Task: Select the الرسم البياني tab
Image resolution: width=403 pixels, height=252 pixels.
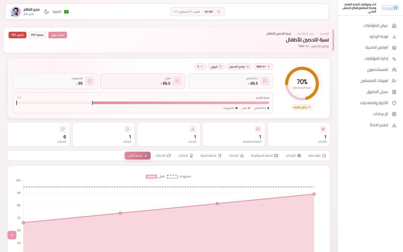Action: tap(138, 156)
